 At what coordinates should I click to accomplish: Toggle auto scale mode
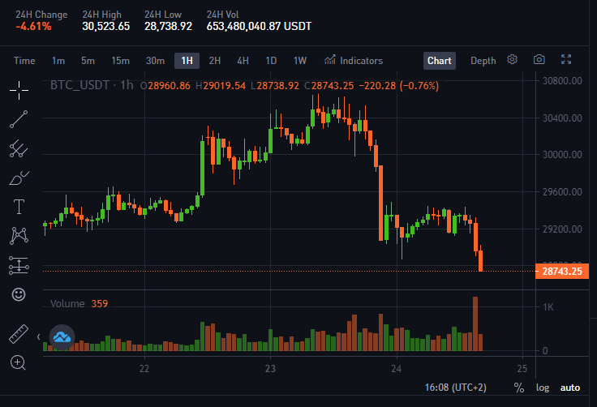coord(570,388)
